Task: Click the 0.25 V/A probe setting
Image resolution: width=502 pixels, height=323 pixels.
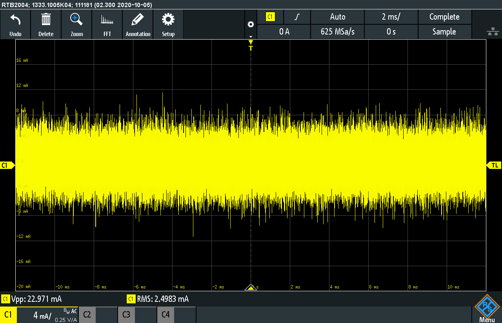Action: point(65,320)
